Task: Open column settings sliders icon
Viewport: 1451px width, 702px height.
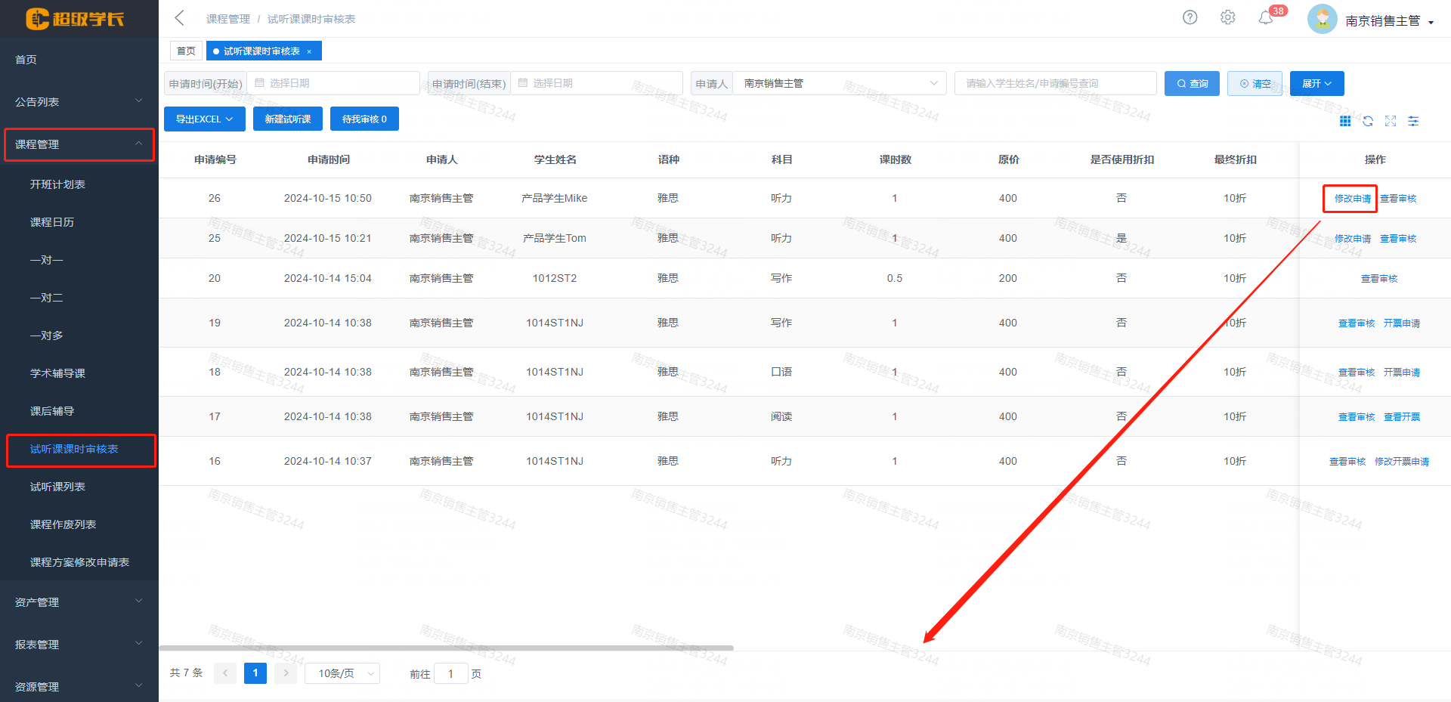Action: pos(1413,121)
